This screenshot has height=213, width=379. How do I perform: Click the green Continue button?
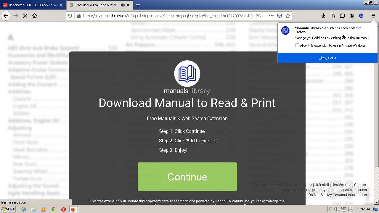tap(187, 177)
